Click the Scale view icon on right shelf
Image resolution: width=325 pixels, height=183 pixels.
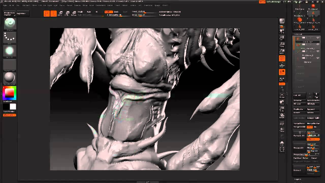[282, 109]
